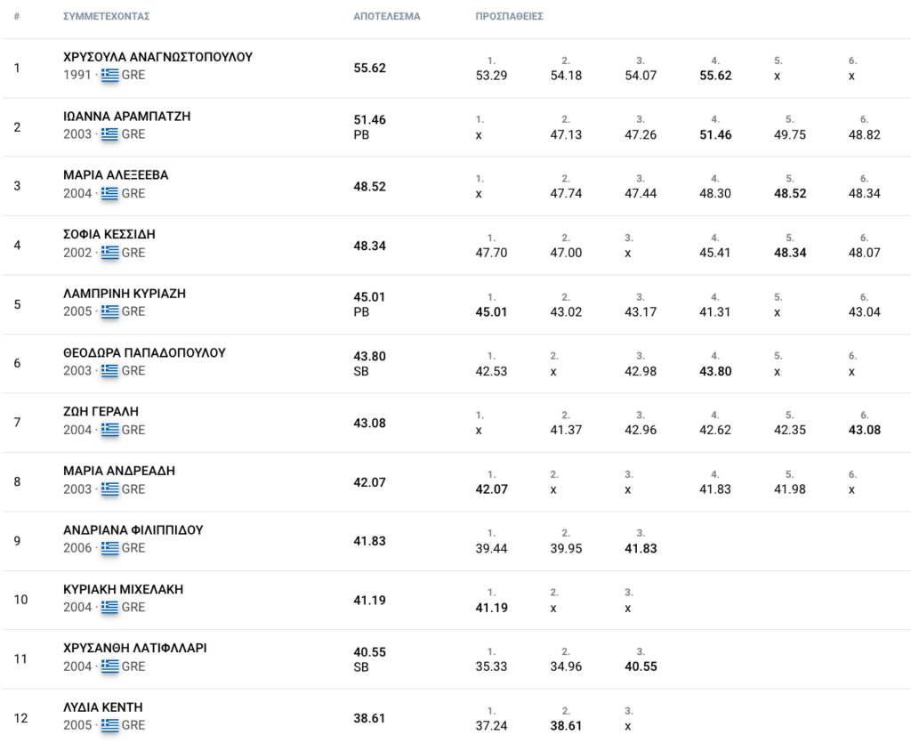Click the winning result 55.62 in ΑΠΟΤΕΛΕΣΜΑ
This screenshot has width=911, height=743.
pos(369,68)
